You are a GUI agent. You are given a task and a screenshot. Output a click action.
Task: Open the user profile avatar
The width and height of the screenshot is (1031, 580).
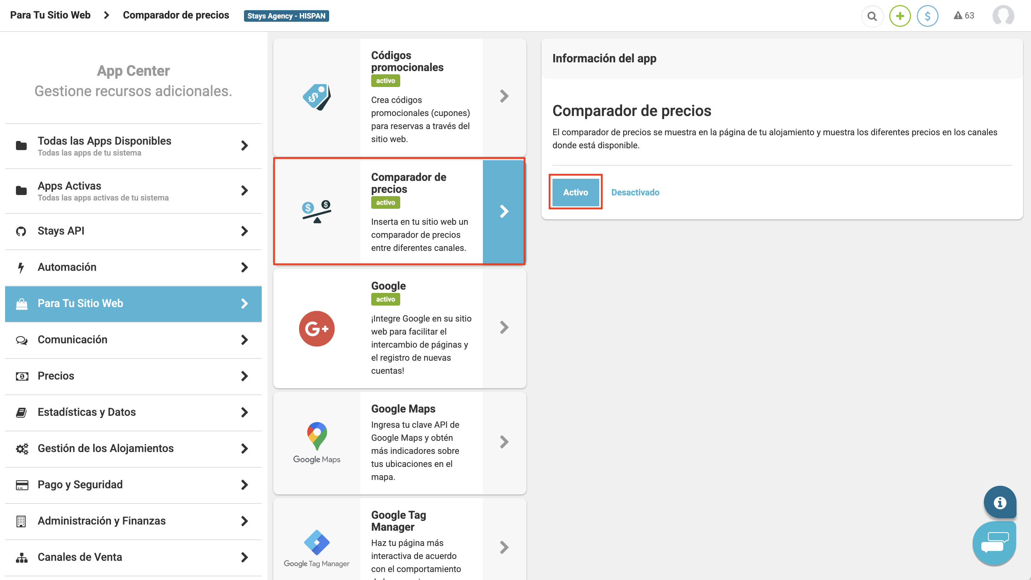click(1003, 16)
